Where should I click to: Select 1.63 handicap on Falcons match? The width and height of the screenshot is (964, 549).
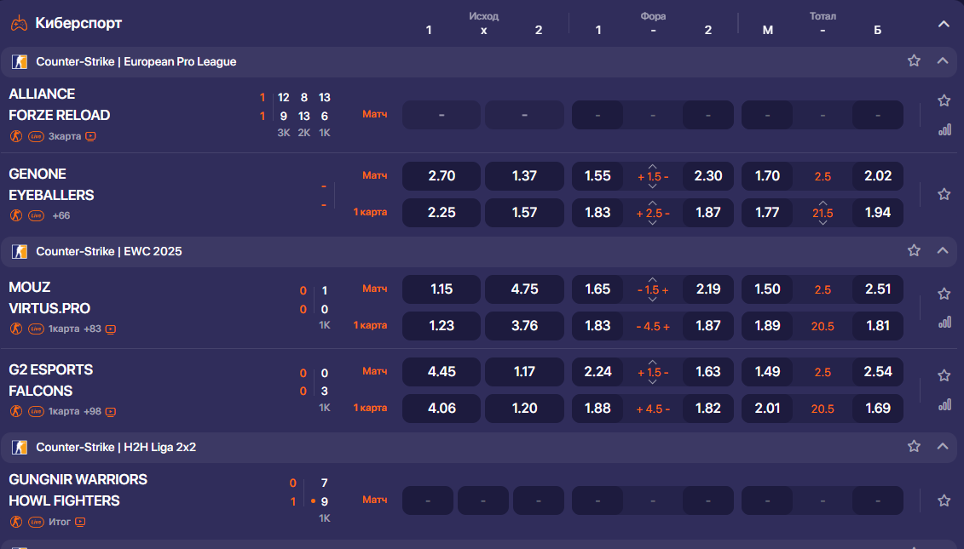pyautogui.click(x=708, y=372)
